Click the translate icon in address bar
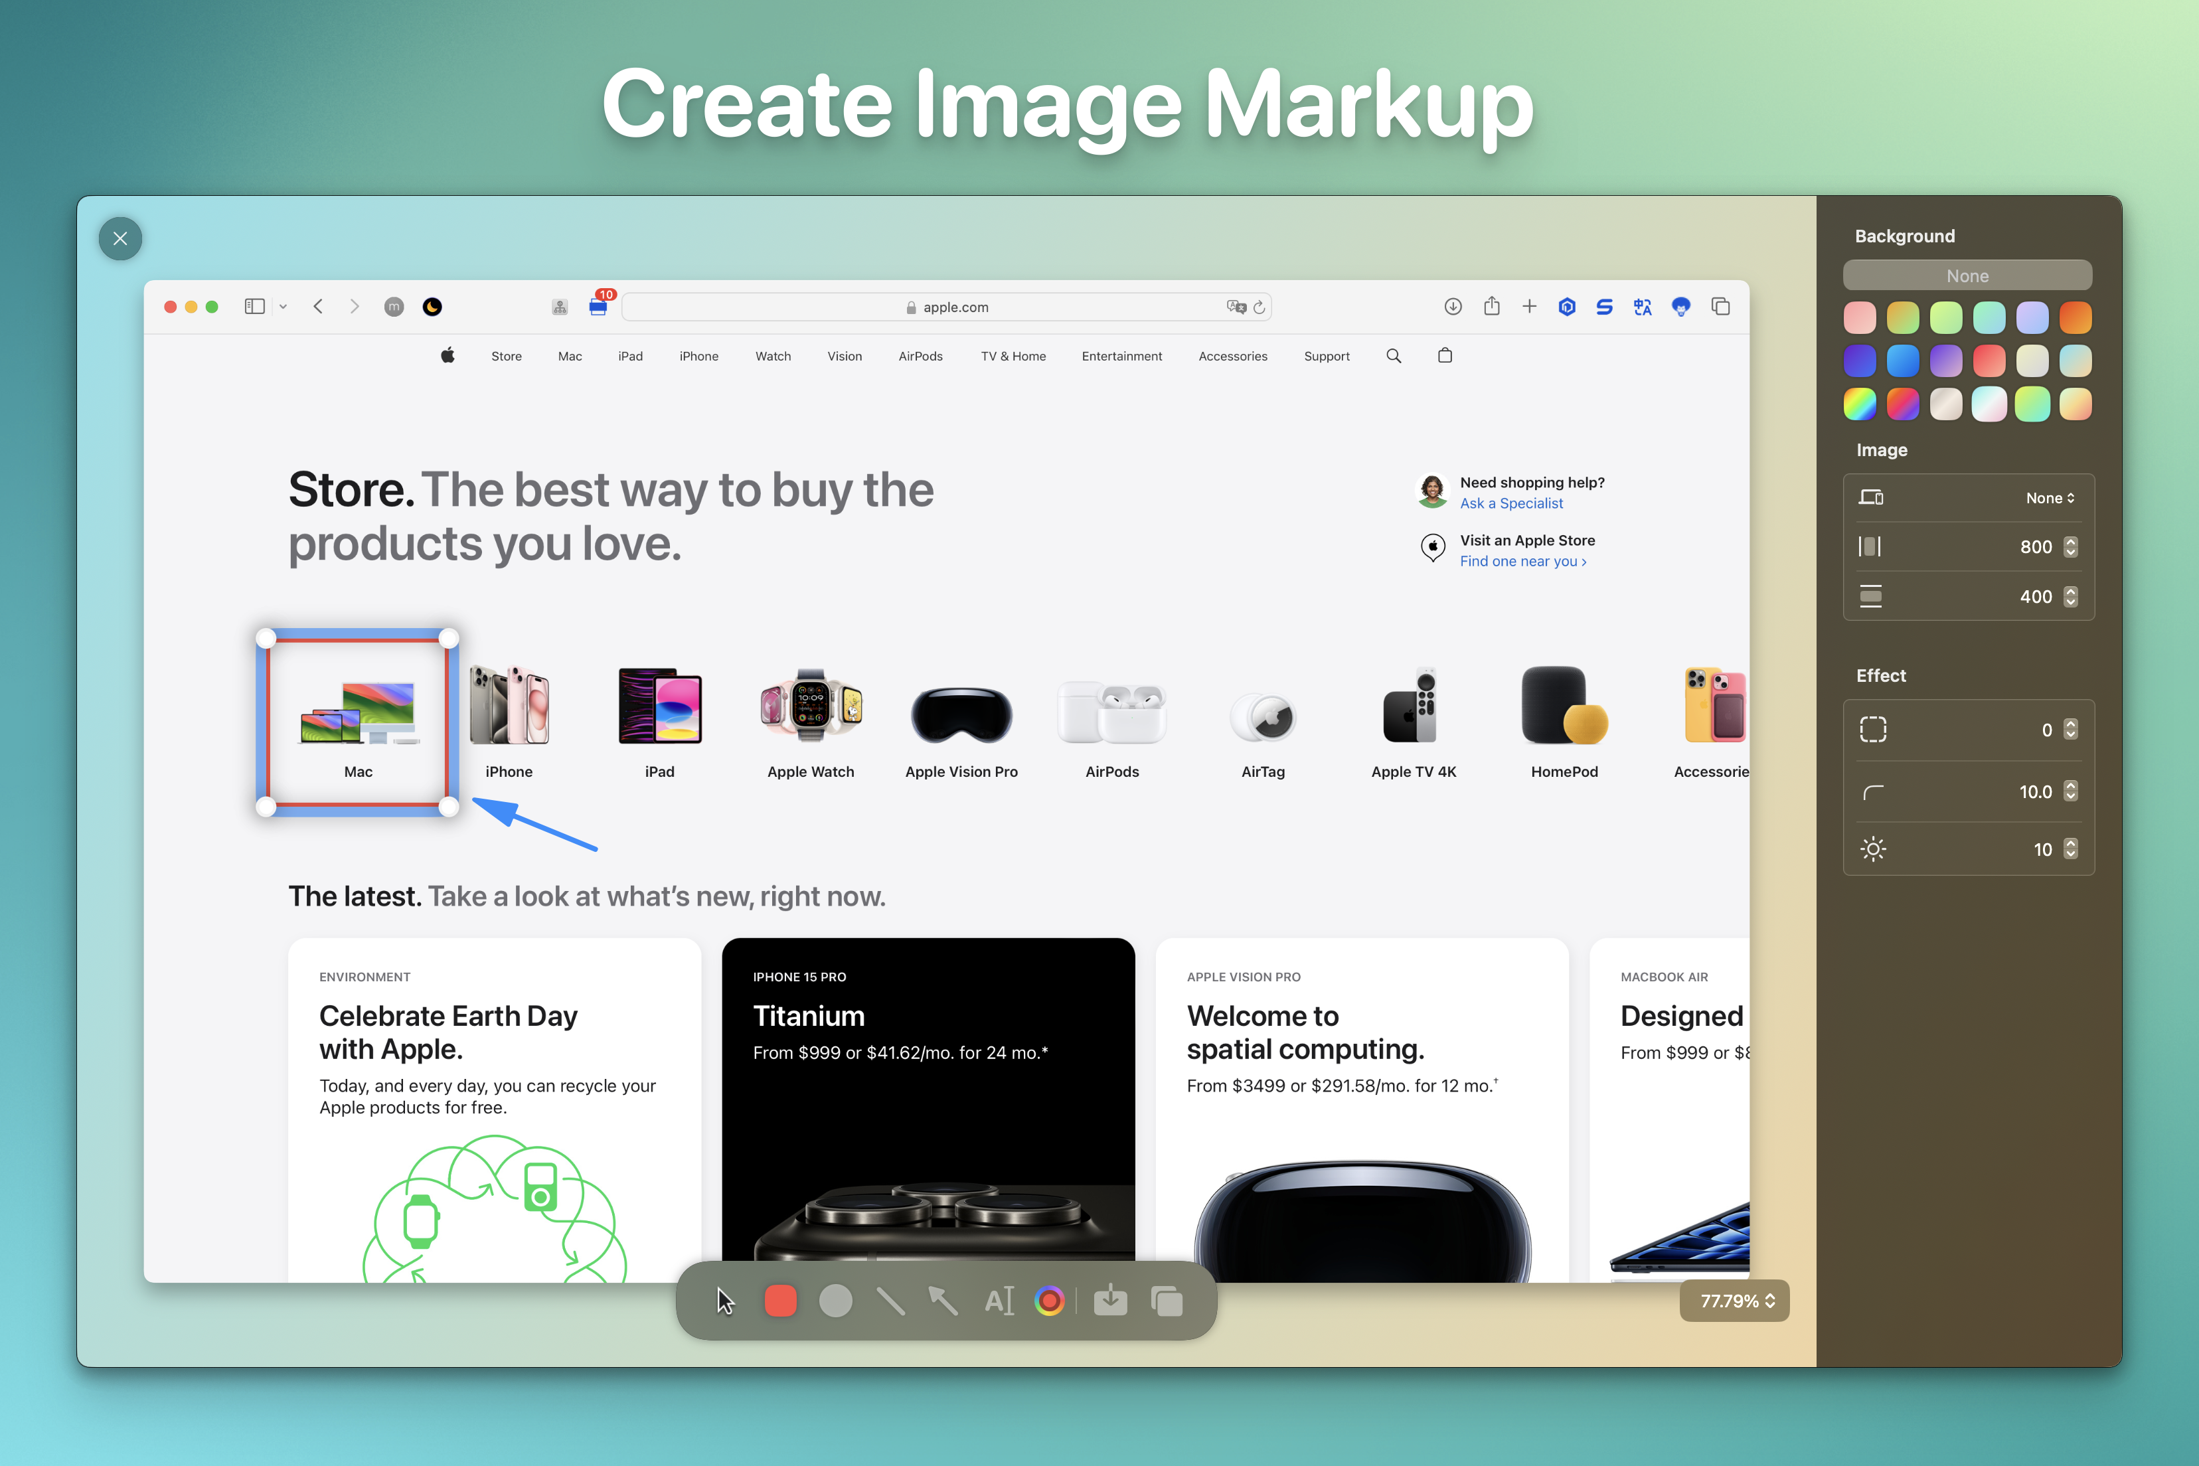This screenshot has height=1466, width=2199. click(1236, 307)
